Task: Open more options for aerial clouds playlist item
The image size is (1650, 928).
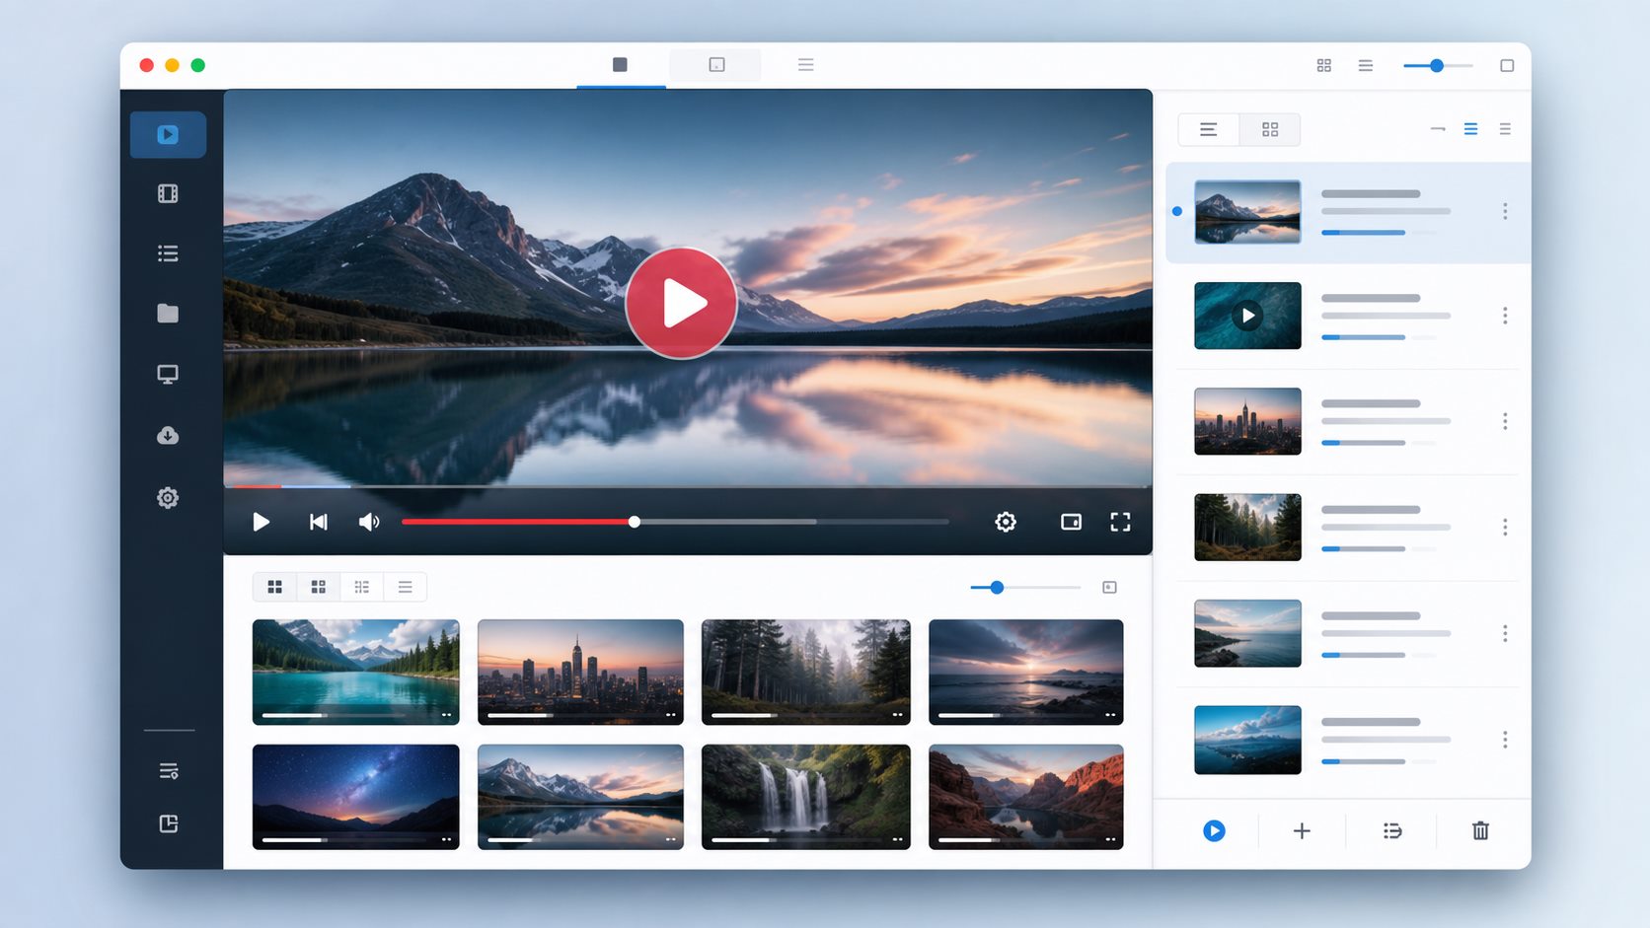Action: coord(1505,740)
